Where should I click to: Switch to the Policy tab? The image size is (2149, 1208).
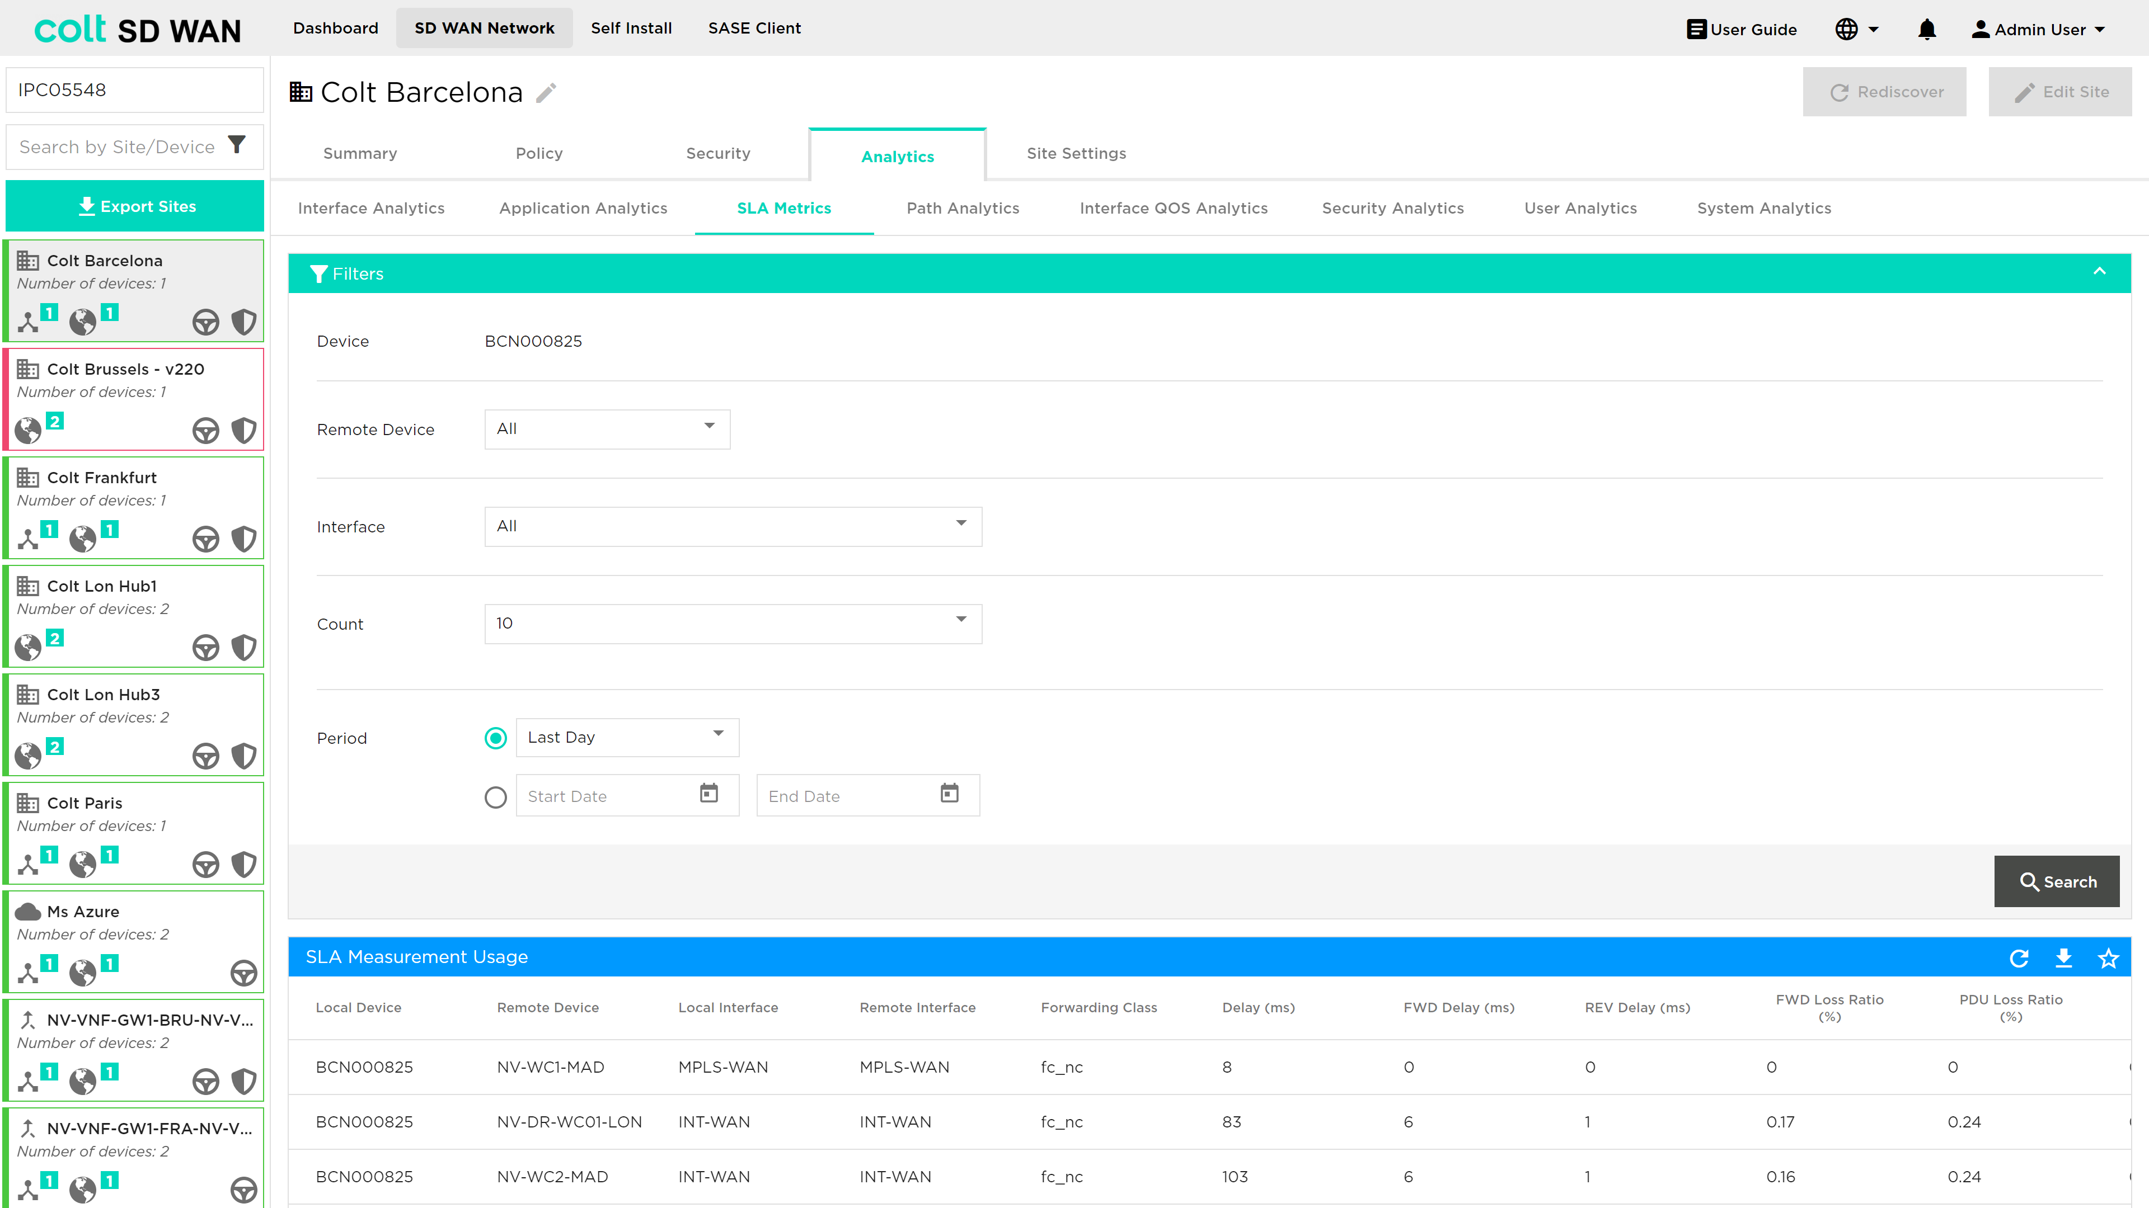click(539, 153)
